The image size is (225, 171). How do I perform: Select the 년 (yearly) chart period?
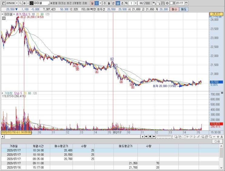[x=113, y=3]
